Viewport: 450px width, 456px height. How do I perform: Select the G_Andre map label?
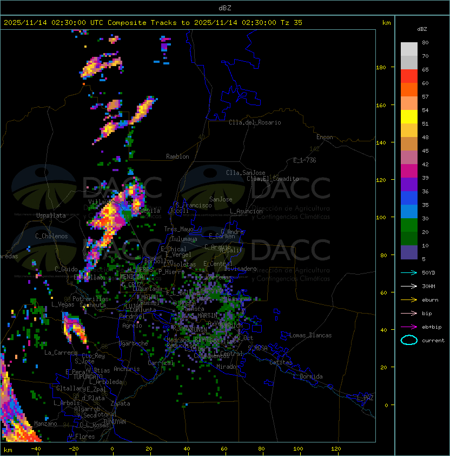(x=232, y=232)
